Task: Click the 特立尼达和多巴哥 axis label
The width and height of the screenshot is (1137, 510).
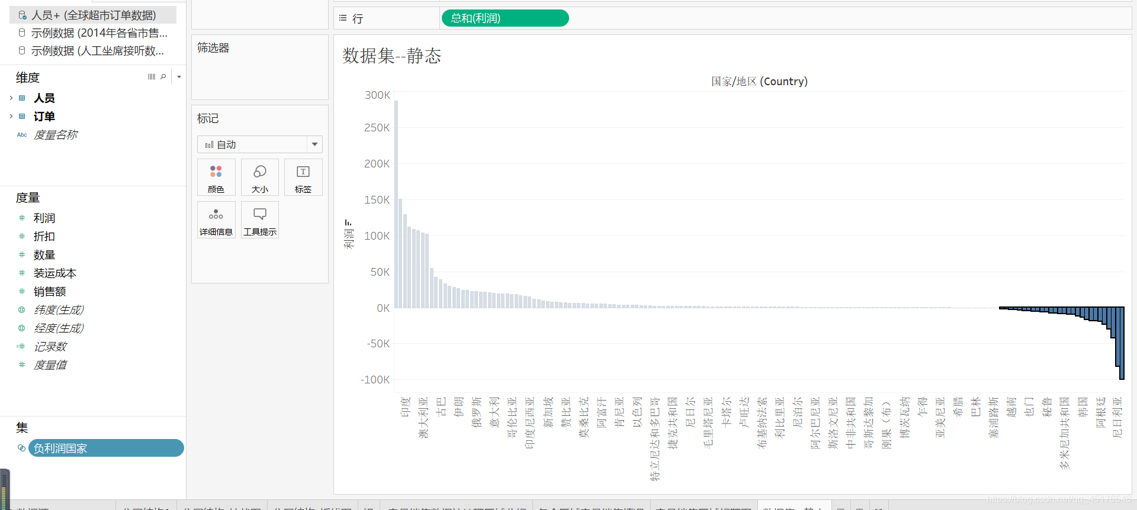Action: coord(654,438)
